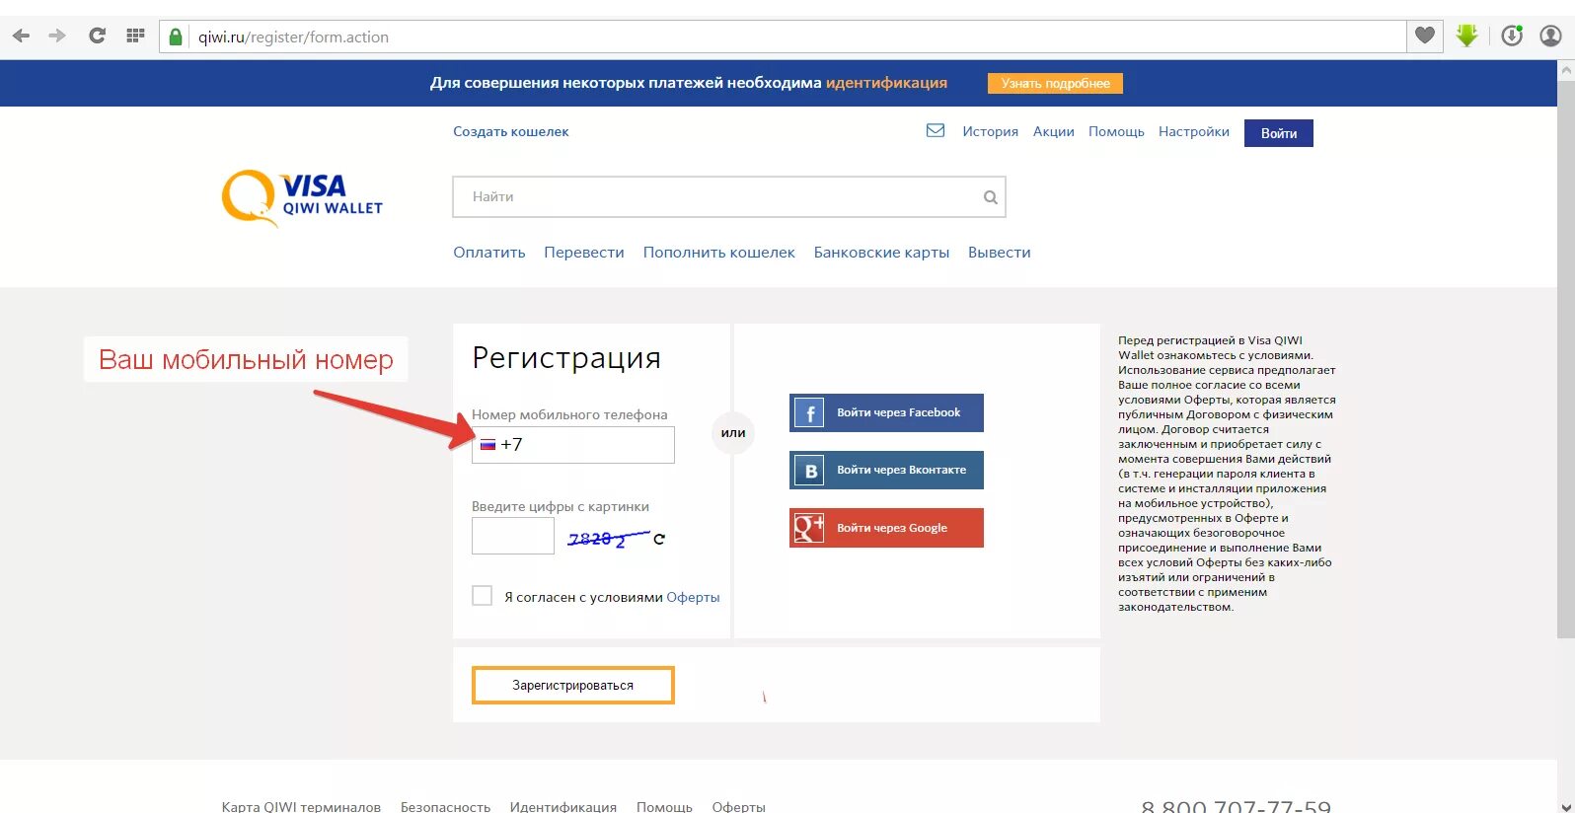Screen dimensions: 1575x813
Task: Open the 'Вывести' navigation item
Action: click(999, 253)
